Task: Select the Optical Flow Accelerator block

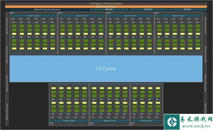Action: tap(47, 10)
